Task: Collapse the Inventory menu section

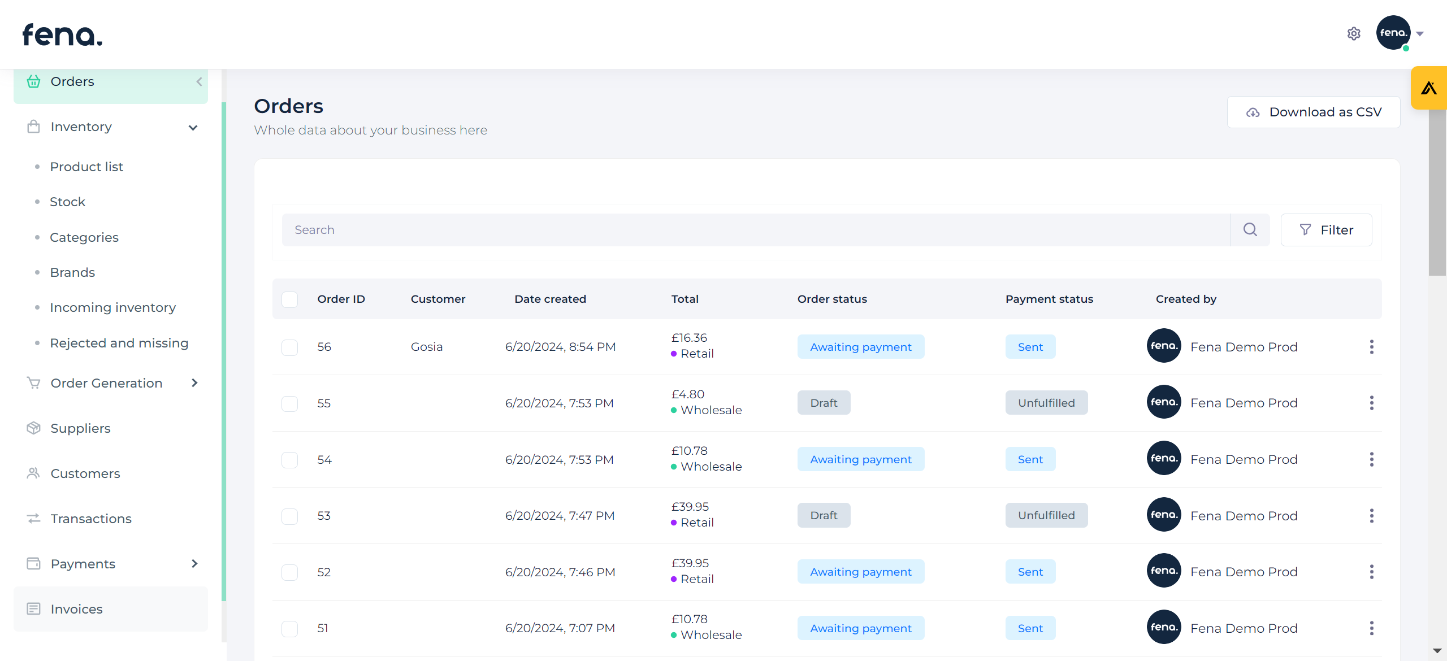Action: click(x=193, y=127)
